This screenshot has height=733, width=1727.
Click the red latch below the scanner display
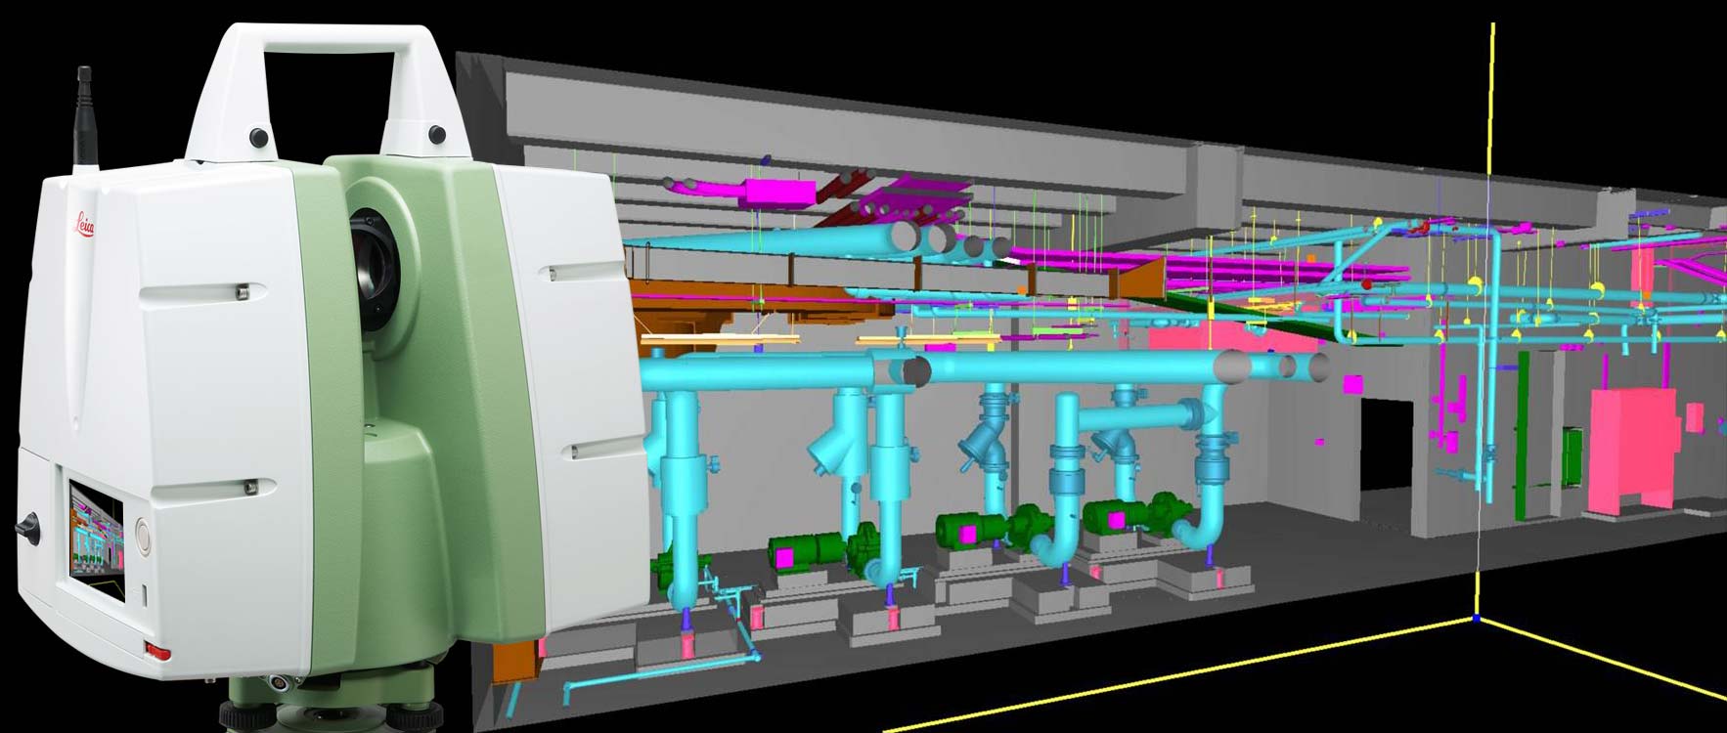pos(158,652)
